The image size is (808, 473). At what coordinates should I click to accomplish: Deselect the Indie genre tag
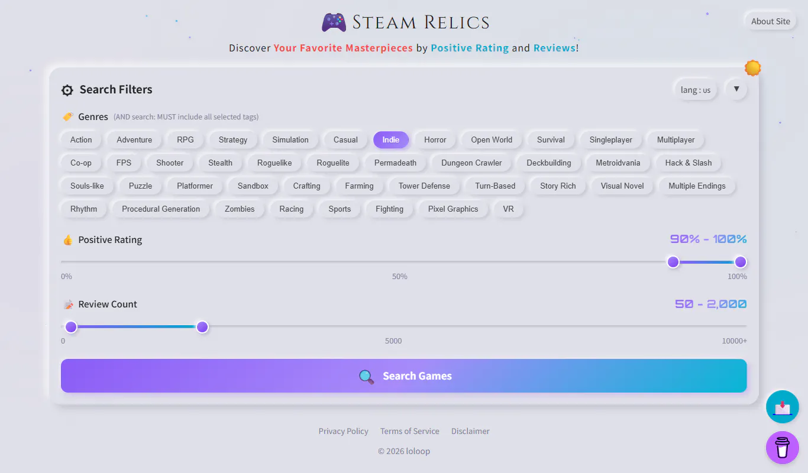pos(391,140)
